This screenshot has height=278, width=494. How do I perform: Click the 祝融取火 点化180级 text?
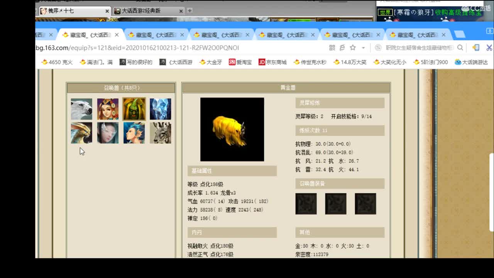click(210, 246)
